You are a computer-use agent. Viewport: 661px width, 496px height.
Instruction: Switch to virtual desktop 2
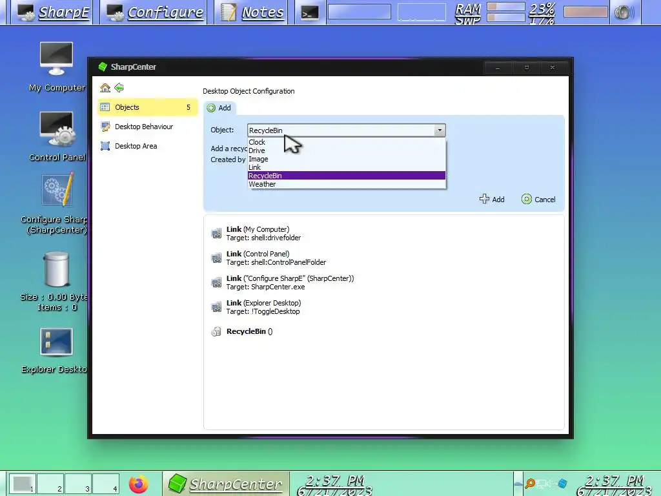tap(50, 484)
